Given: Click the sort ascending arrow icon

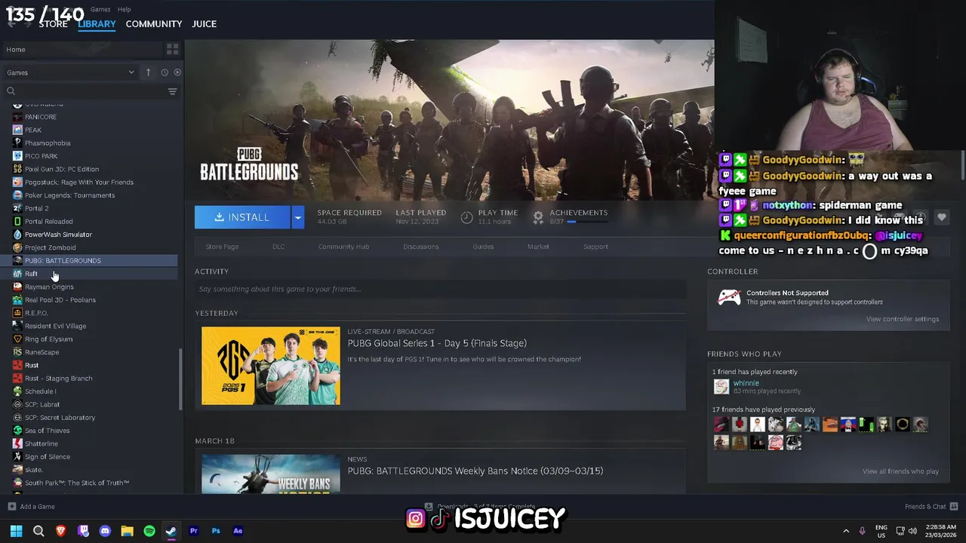Looking at the screenshot, I should (148, 72).
